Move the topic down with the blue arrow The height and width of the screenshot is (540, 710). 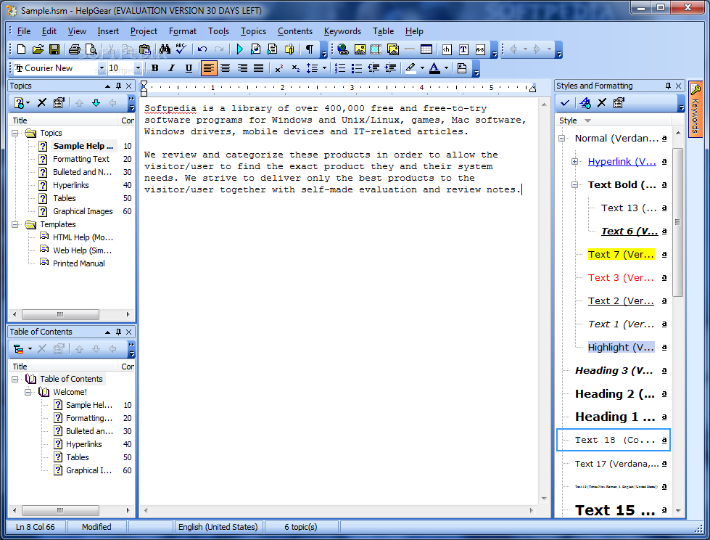pyautogui.click(x=96, y=103)
